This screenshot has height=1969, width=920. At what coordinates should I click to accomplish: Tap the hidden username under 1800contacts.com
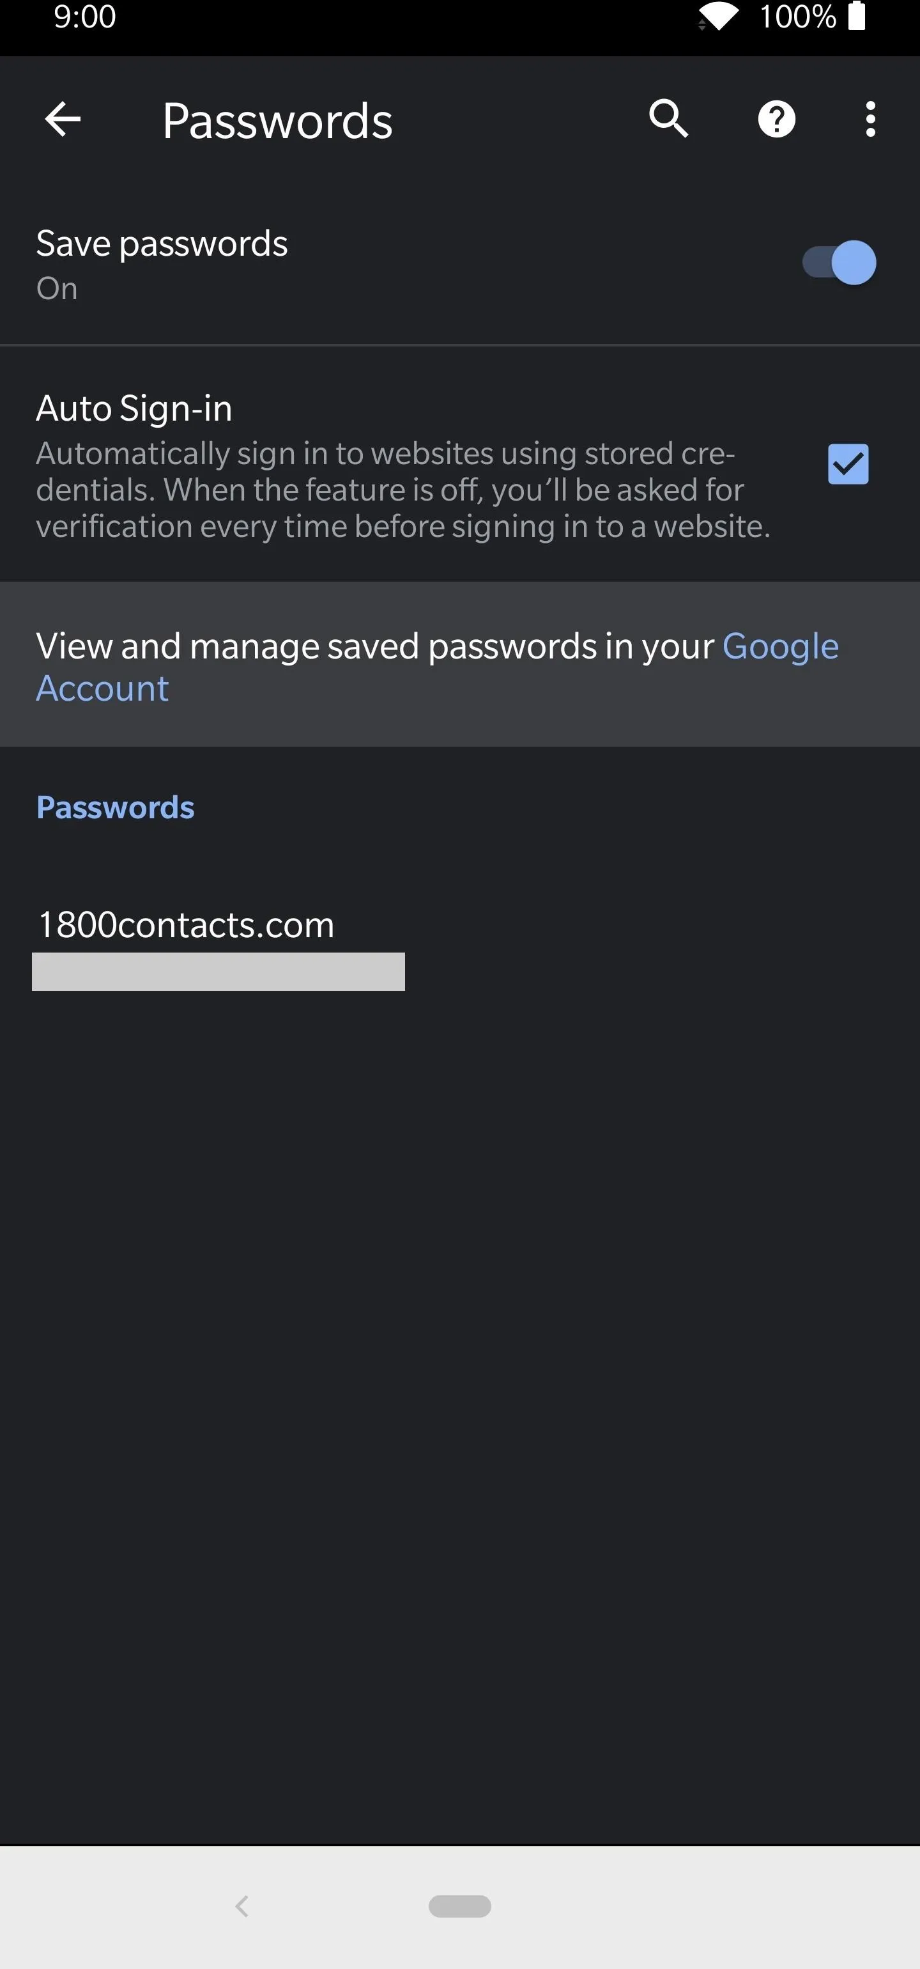[x=218, y=972]
